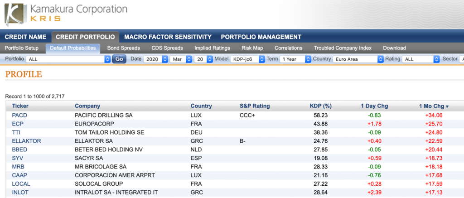Screen dimensions: 464x198
Task: Sort by S&P Rating column
Action: (x=255, y=106)
